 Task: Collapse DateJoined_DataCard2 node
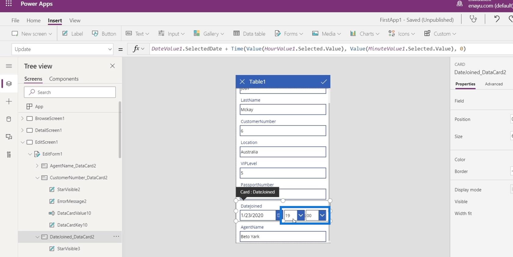37,237
